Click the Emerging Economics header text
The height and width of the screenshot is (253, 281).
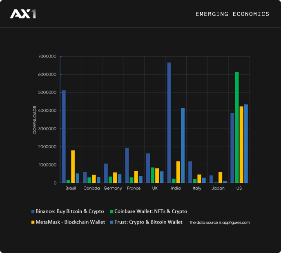232,14
